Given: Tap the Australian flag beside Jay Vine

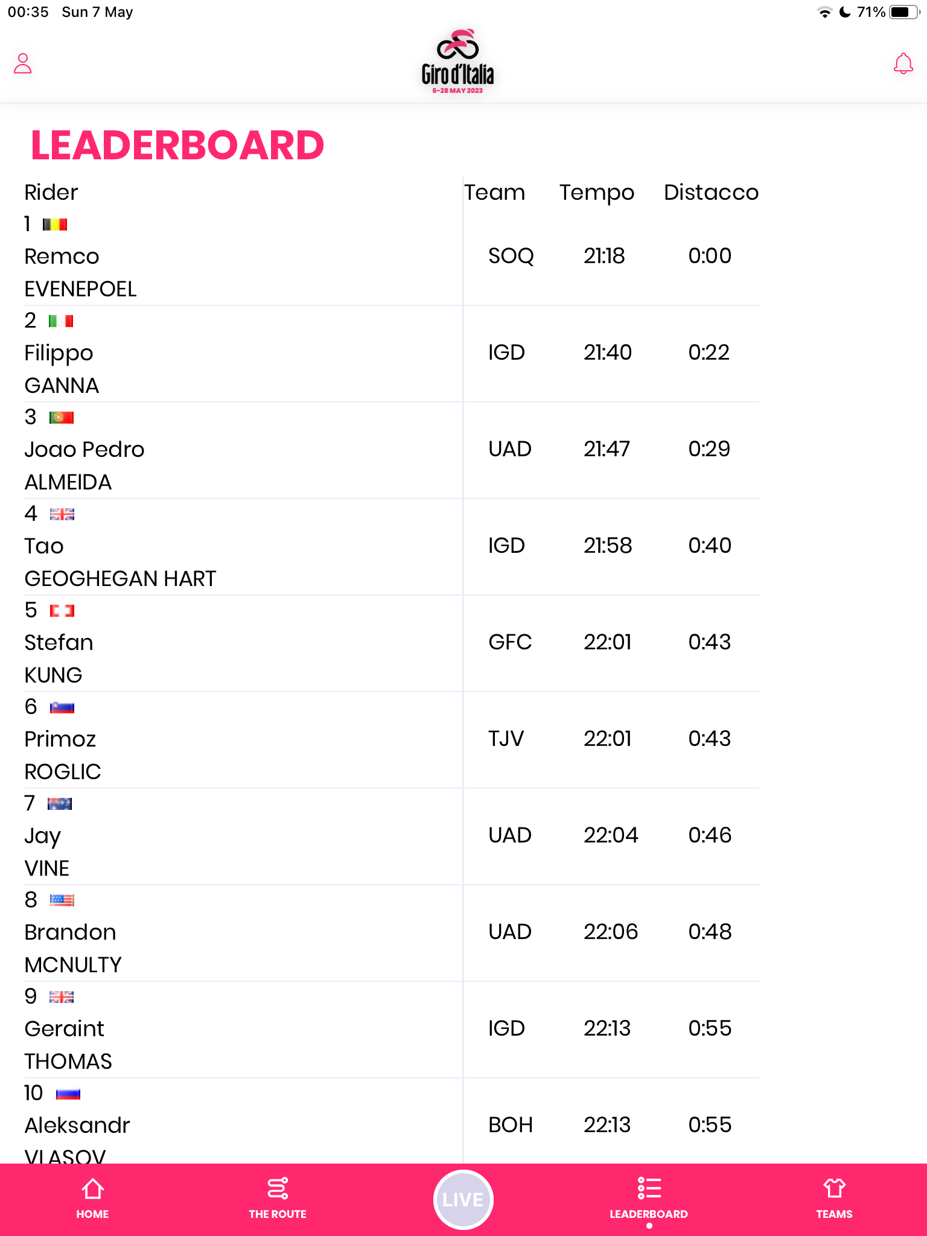Looking at the screenshot, I should click(60, 804).
